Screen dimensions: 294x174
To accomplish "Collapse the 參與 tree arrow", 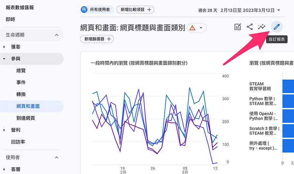I will [4, 59].
